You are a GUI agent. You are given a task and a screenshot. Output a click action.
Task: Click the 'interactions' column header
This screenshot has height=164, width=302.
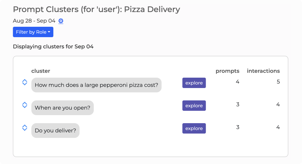(x=263, y=71)
